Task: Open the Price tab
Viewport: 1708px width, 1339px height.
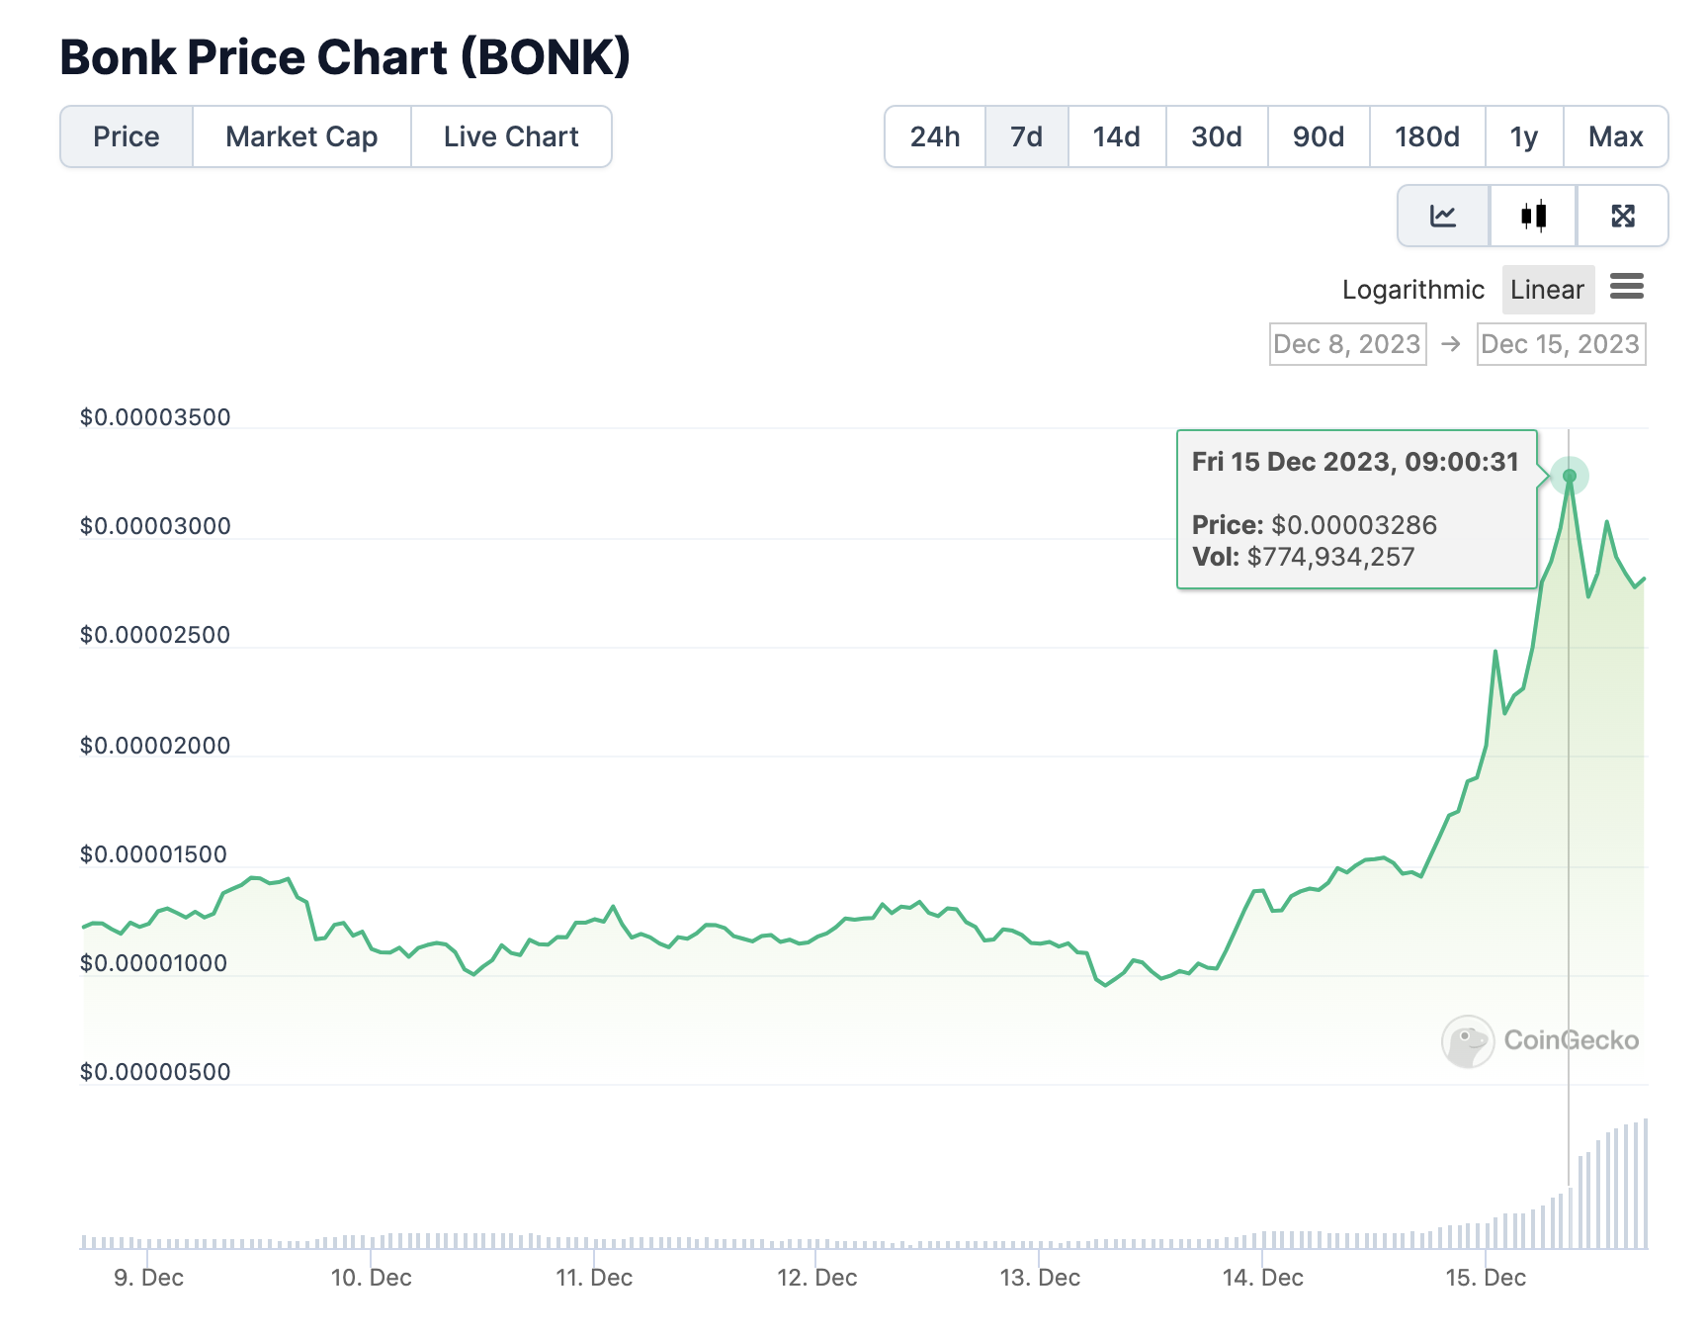Action: click(x=127, y=136)
